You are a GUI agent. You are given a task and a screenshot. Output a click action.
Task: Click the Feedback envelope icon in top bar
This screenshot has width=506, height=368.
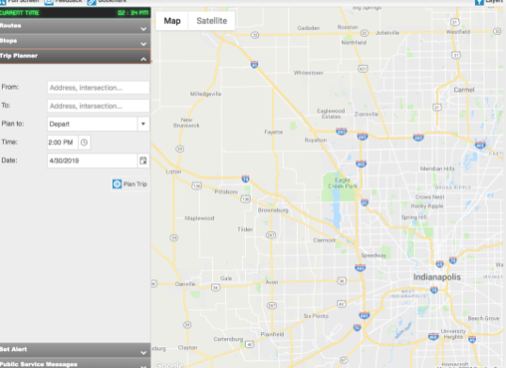point(49,2)
